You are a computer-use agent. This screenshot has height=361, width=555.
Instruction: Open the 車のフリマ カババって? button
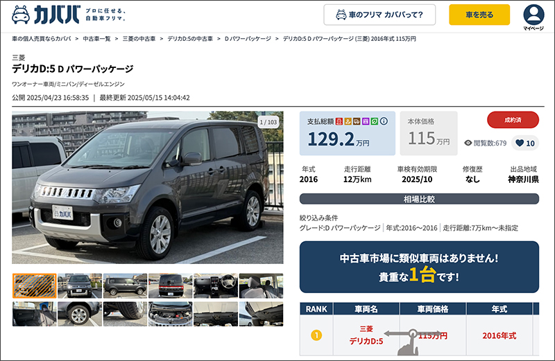coord(379,15)
